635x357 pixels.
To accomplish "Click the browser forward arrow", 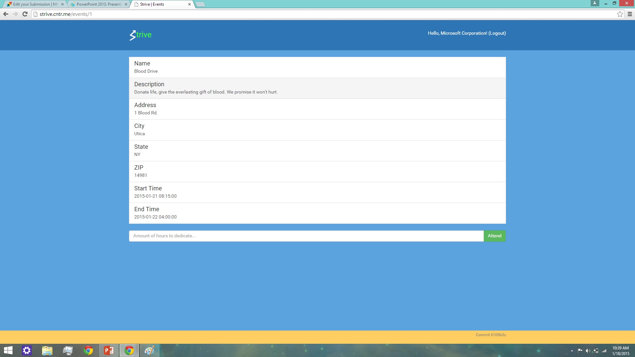I will point(15,14).
